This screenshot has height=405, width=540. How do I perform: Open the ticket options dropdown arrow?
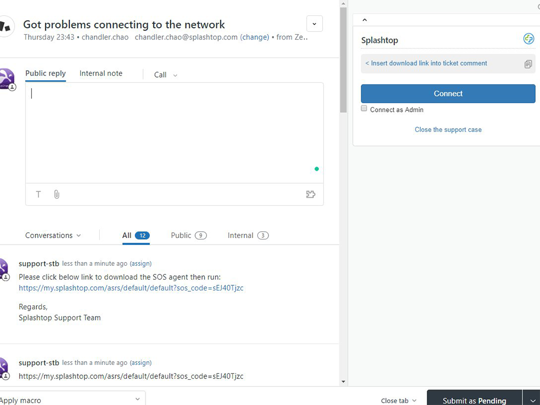314,24
